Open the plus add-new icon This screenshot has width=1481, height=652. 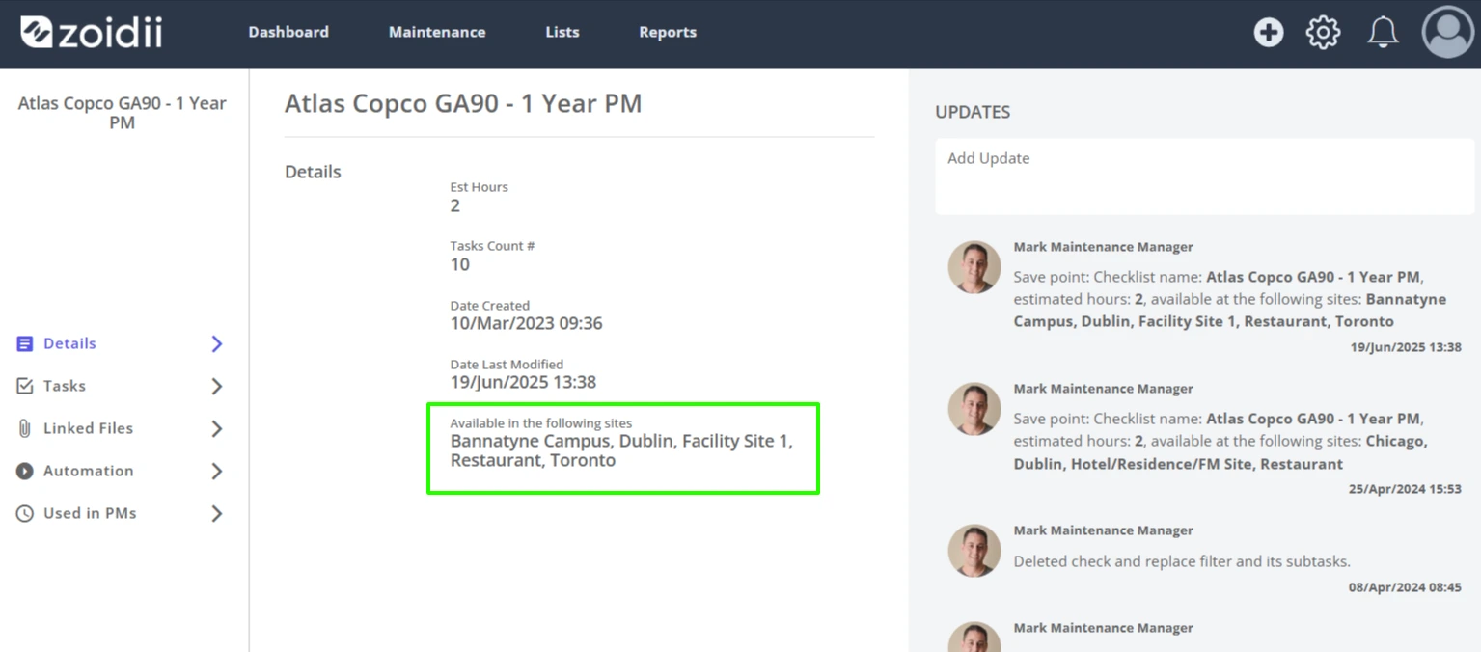[x=1269, y=32]
